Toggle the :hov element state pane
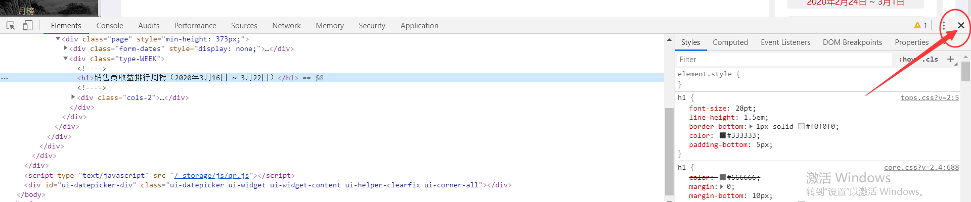This screenshot has width=971, height=202. 907,59
